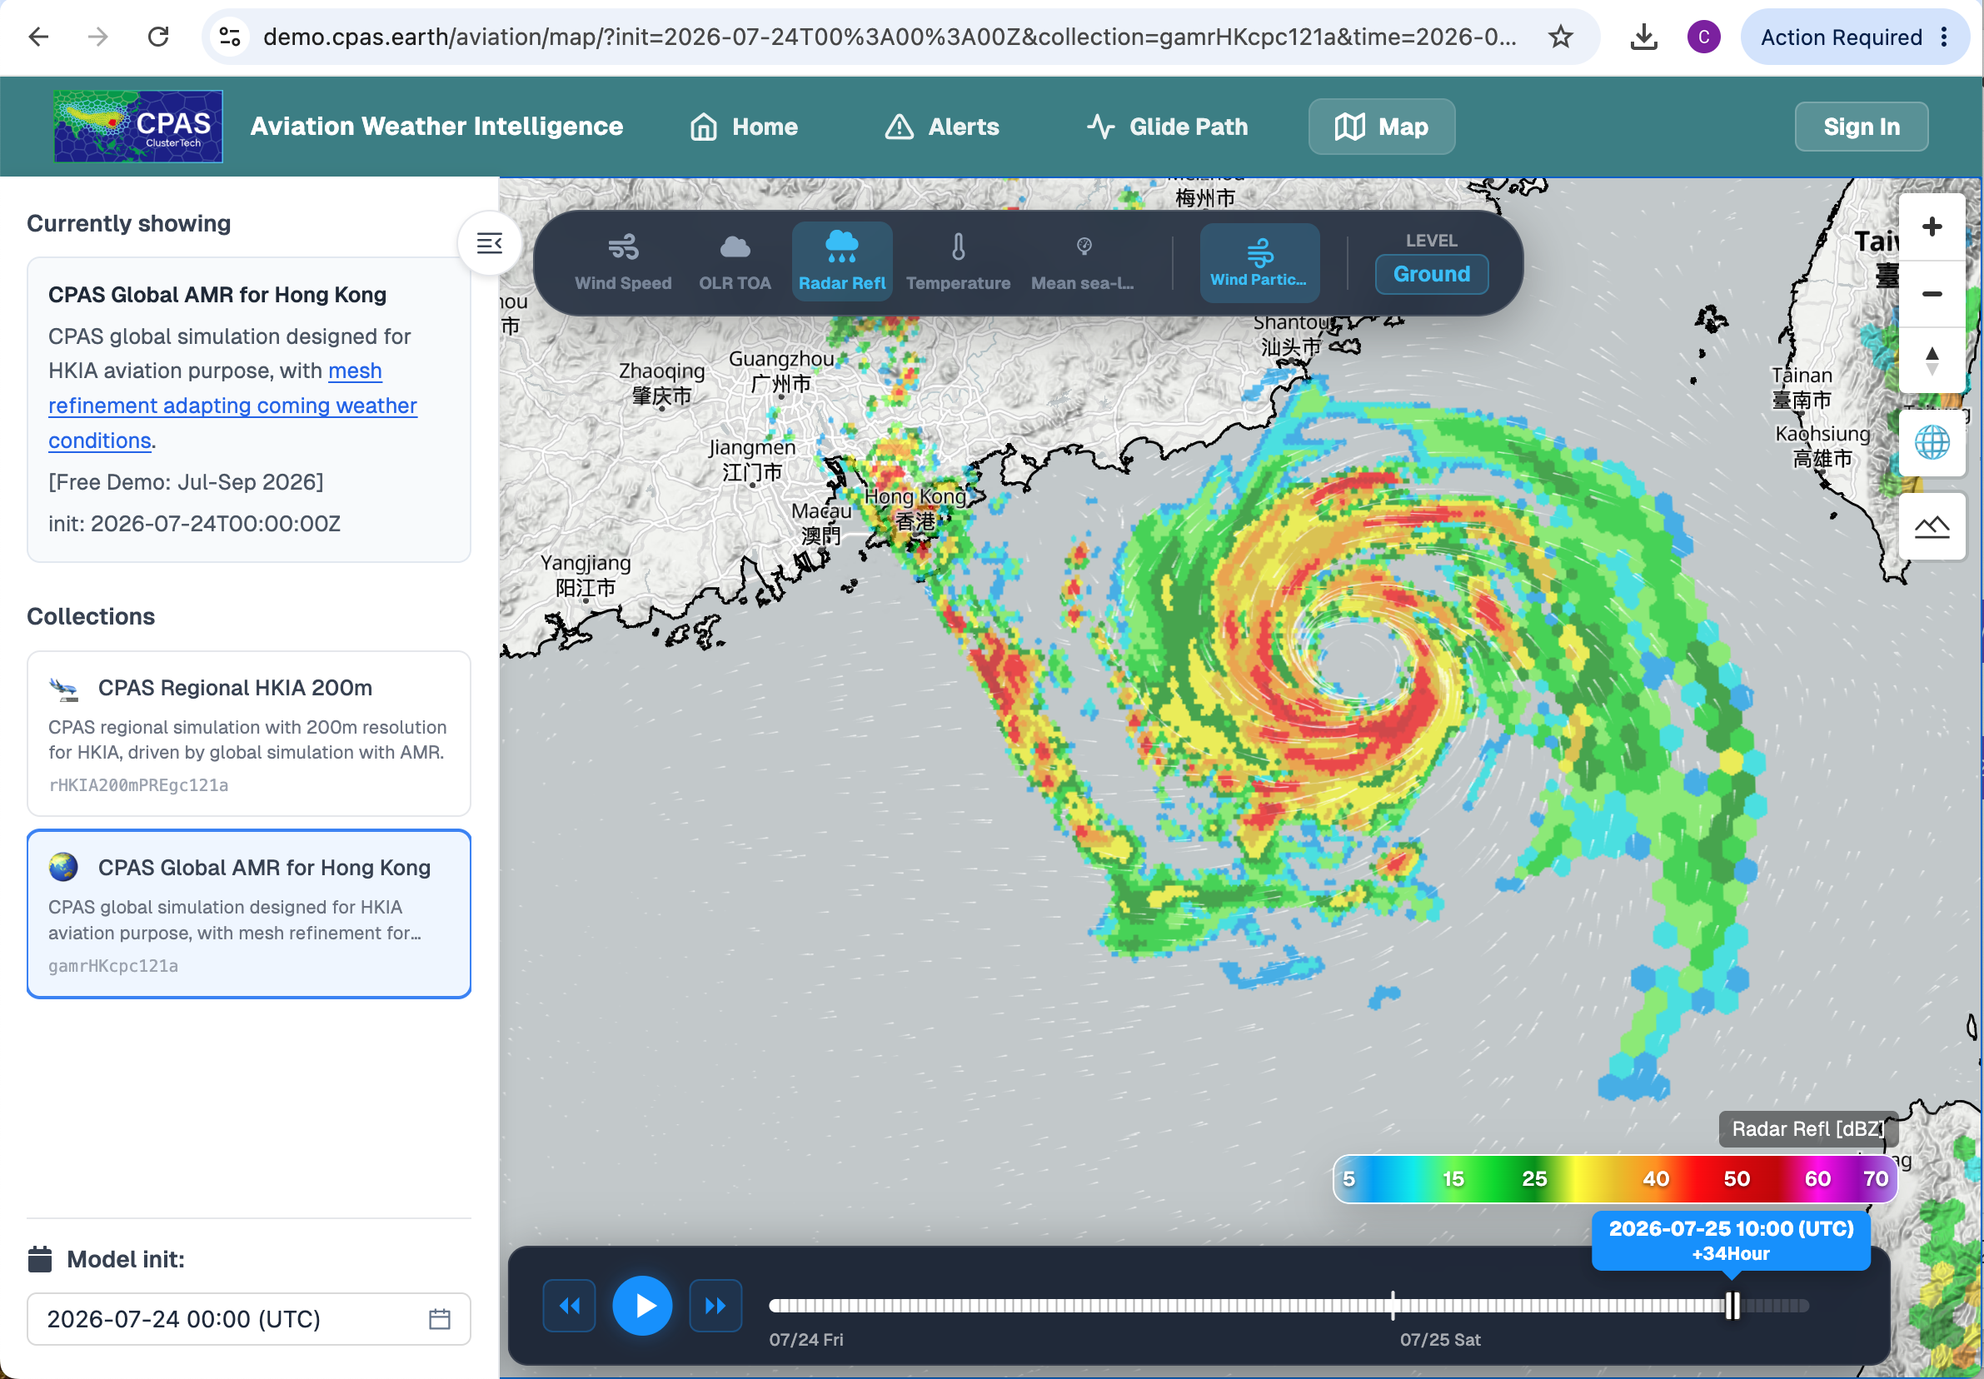Click the timeline slider handle
This screenshot has height=1379, width=1984.
click(x=1732, y=1306)
